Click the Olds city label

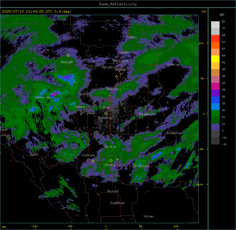click(106, 108)
